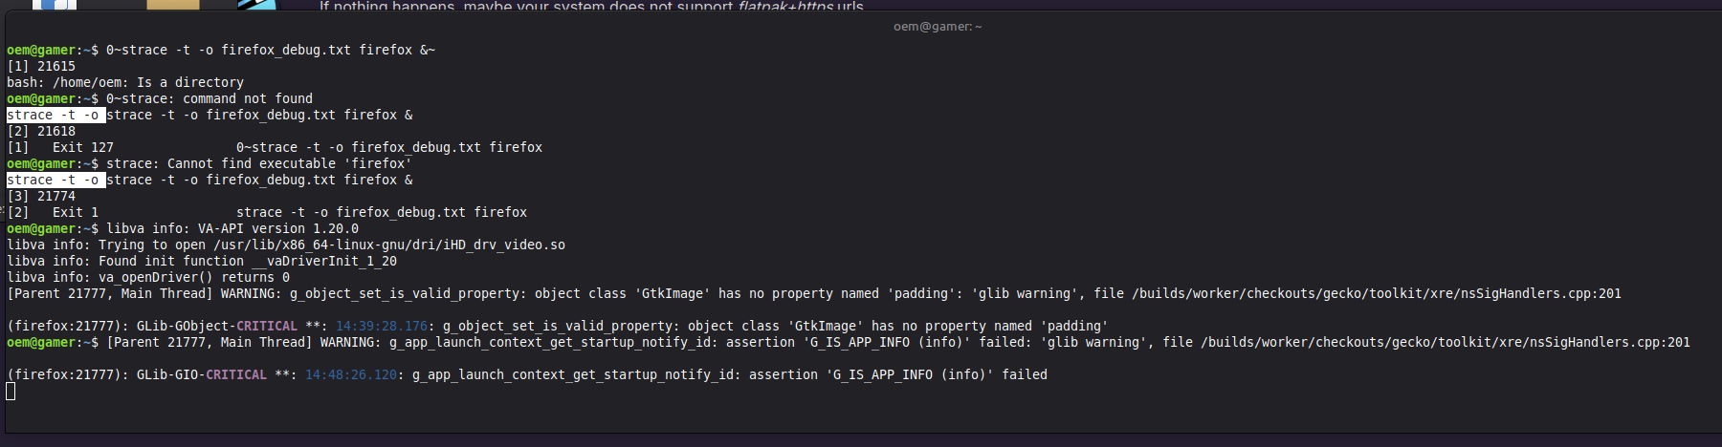Click first highlighted 'strace -t -o' selection

pos(55,116)
